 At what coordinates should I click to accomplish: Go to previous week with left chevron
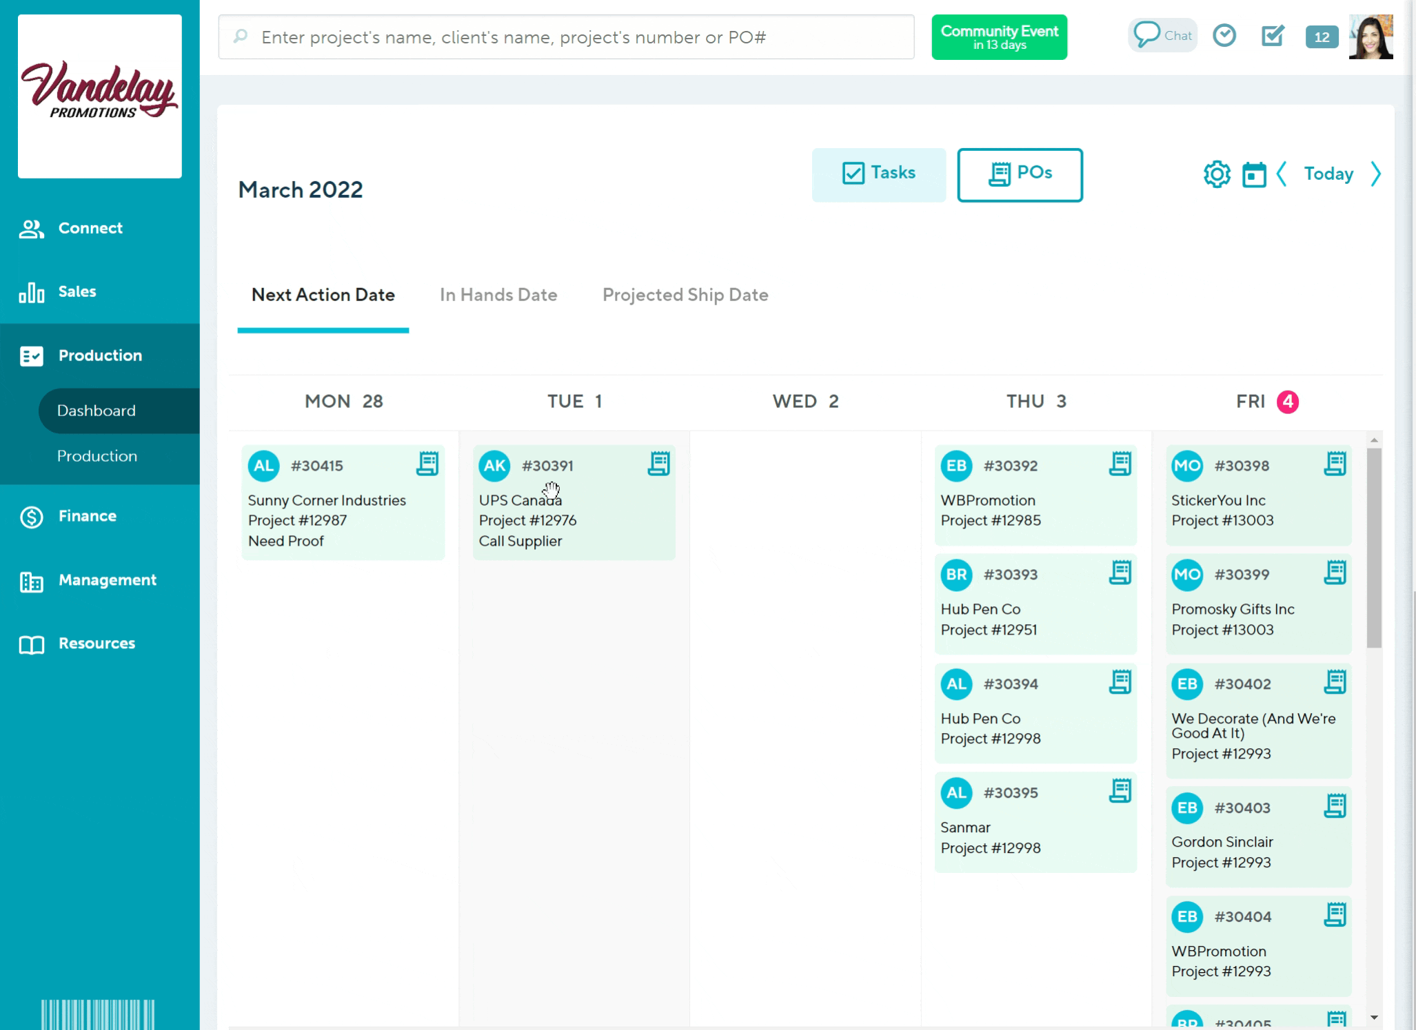(x=1282, y=174)
